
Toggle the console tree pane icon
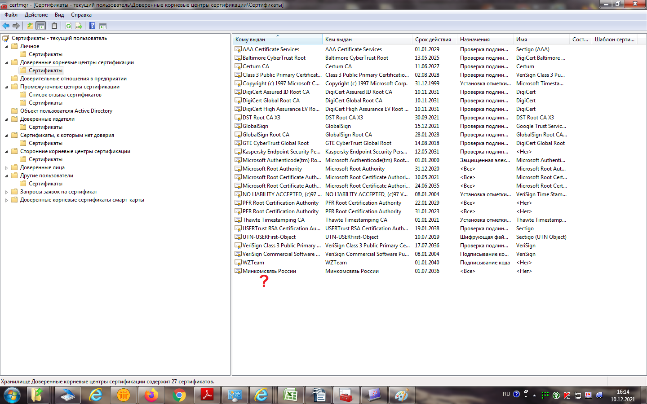point(41,26)
